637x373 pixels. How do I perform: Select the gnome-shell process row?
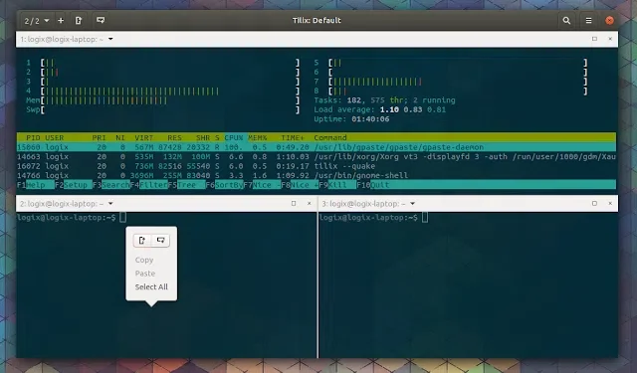pyautogui.click(x=317, y=175)
